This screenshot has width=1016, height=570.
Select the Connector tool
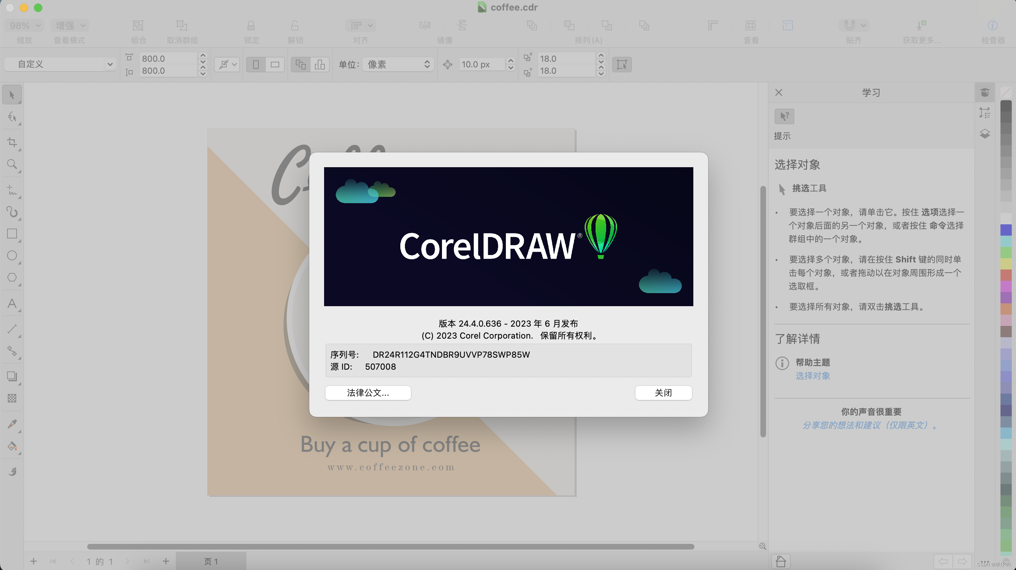[12, 351]
